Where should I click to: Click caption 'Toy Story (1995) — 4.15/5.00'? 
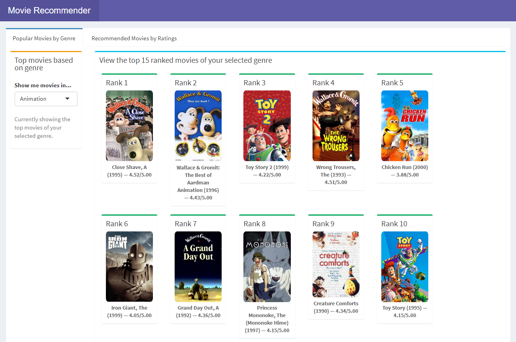pos(405,312)
